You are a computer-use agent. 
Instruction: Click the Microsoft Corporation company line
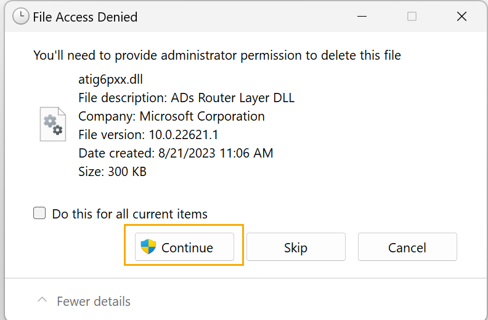(x=171, y=116)
